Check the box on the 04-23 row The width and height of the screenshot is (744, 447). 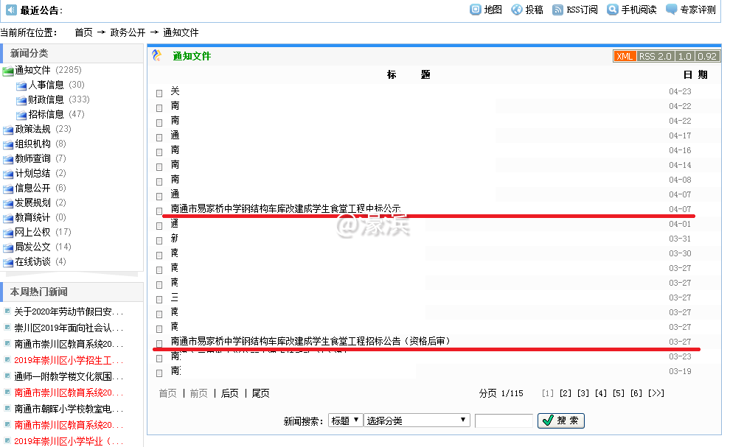pyautogui.click(x=159, y=94)
